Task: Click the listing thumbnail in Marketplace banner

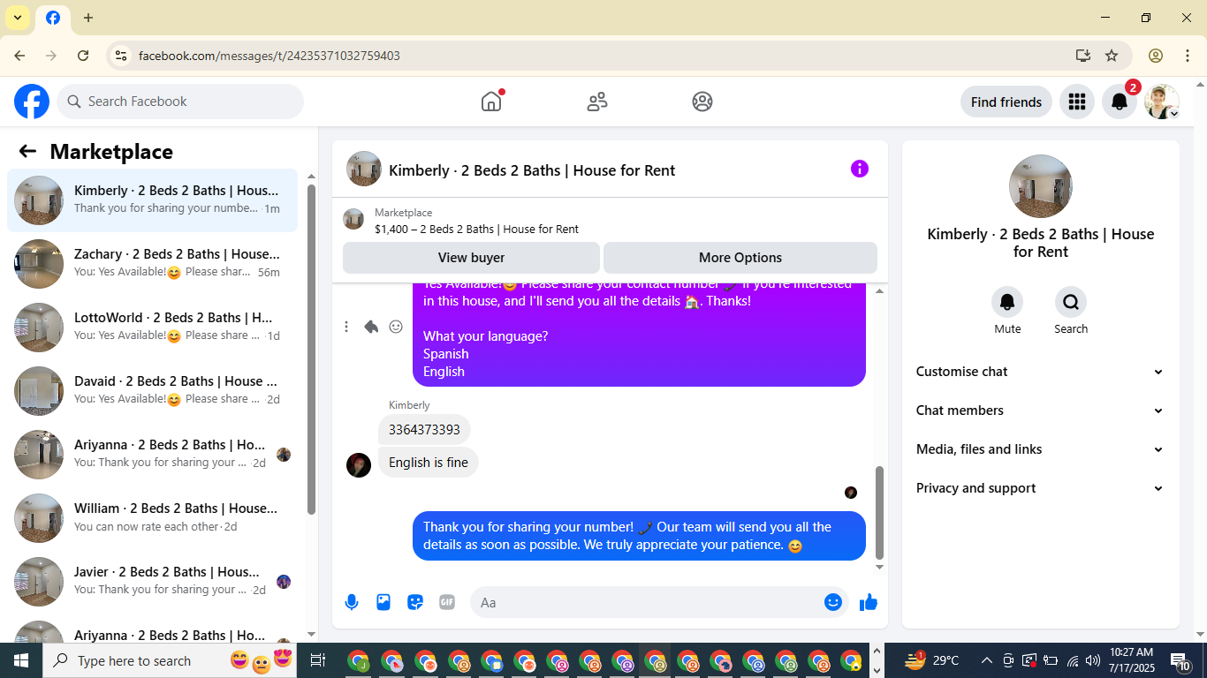Action: point(353,219)
